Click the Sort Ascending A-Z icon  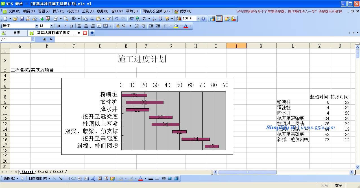point(154,19)
